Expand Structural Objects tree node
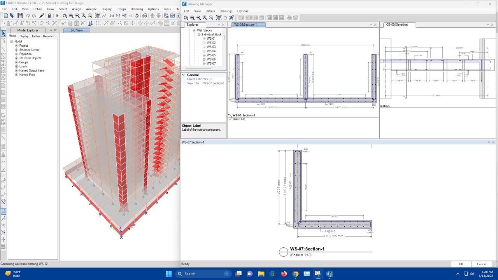 [x=17, y=58]
